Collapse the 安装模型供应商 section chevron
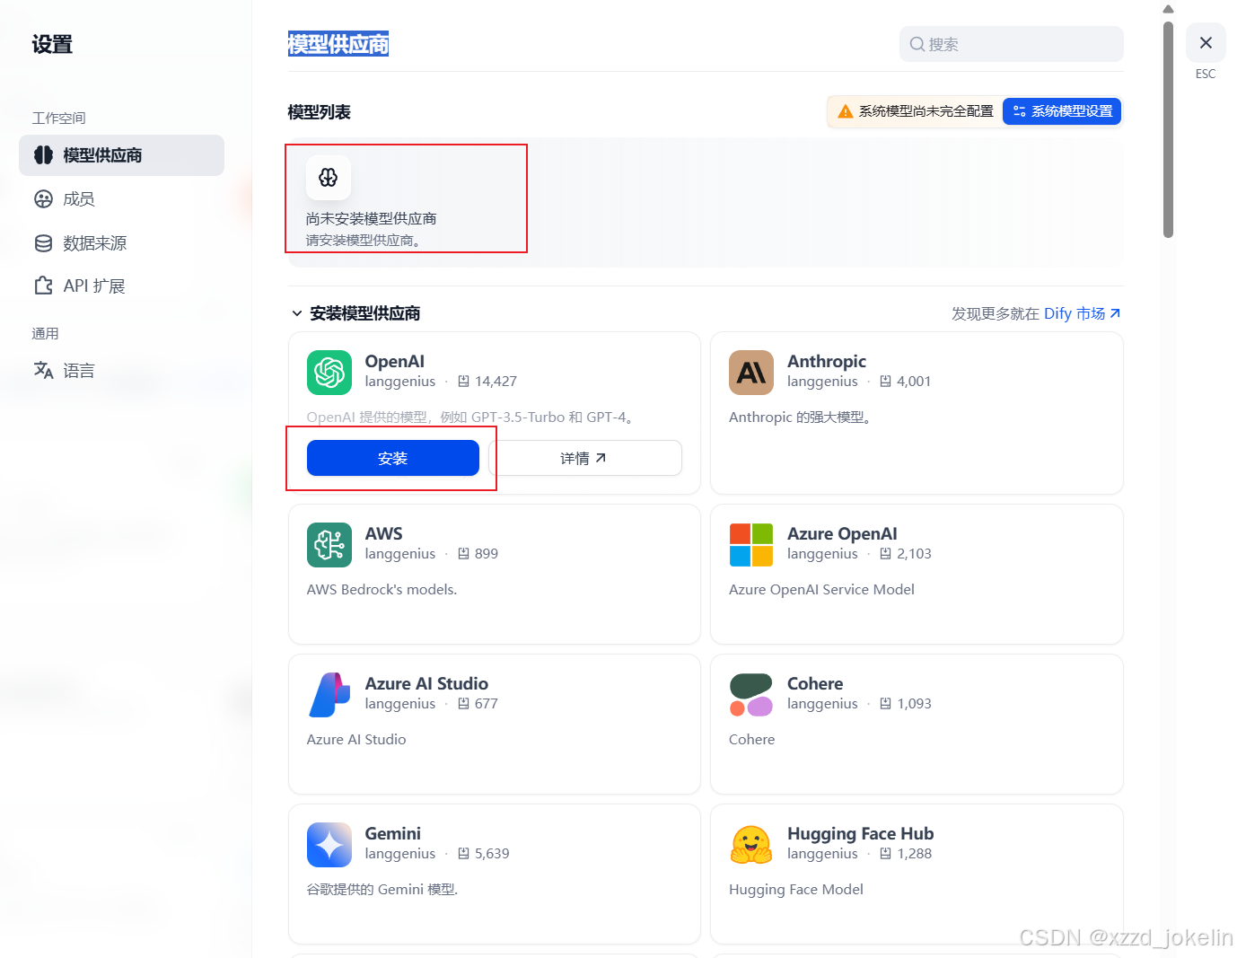 296,313
